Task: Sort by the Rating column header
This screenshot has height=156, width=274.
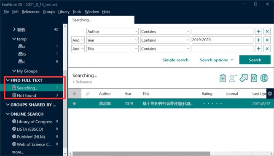Action: pyautogui.click(x=207, y=94)
